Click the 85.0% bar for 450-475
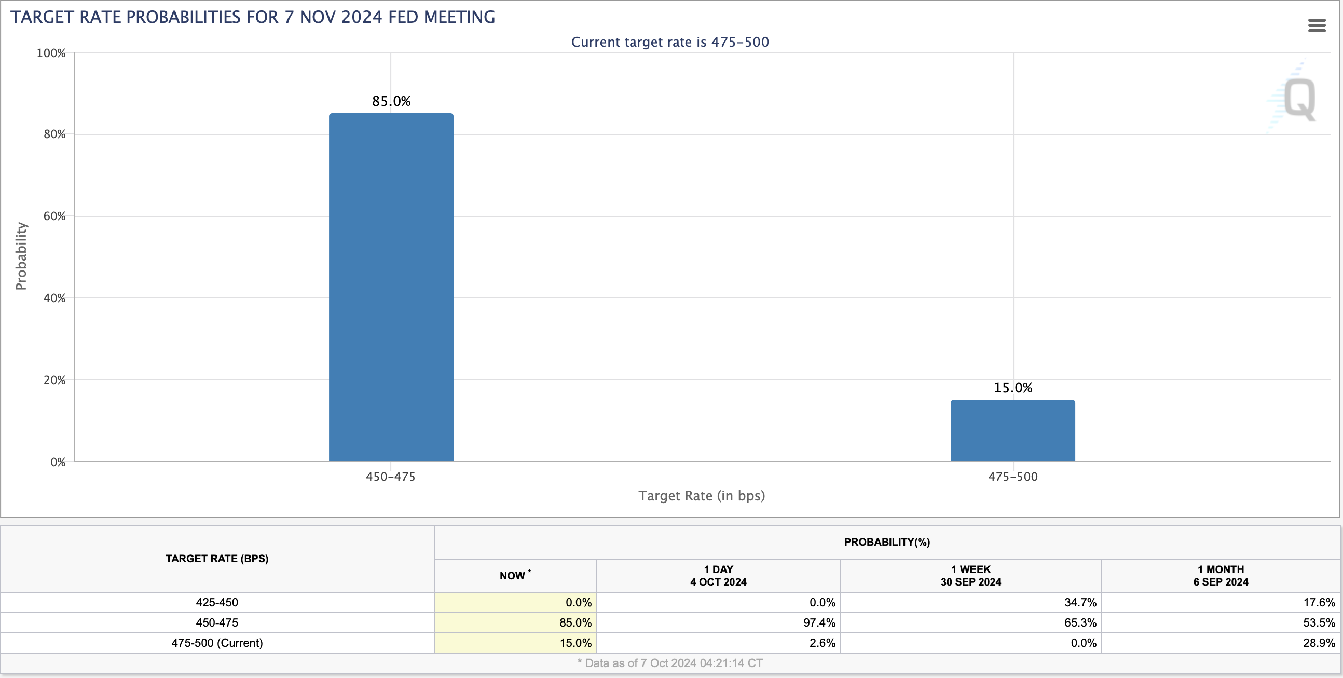The image size is (1343, 678). click(x=391, y=287)
